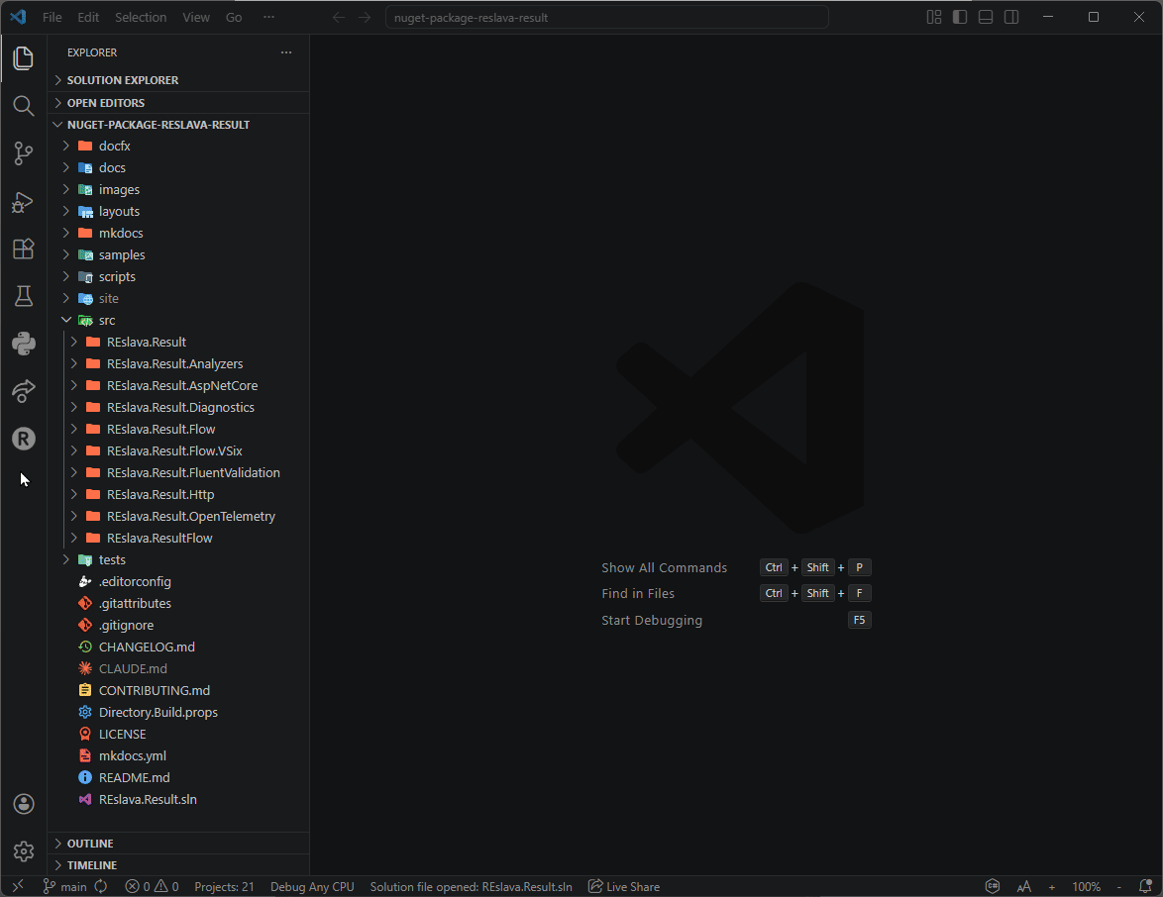Image resolution: width=1163 pixels, height=897 pixels.
Task: Open the Extensions view
Action: coord(23,249)
